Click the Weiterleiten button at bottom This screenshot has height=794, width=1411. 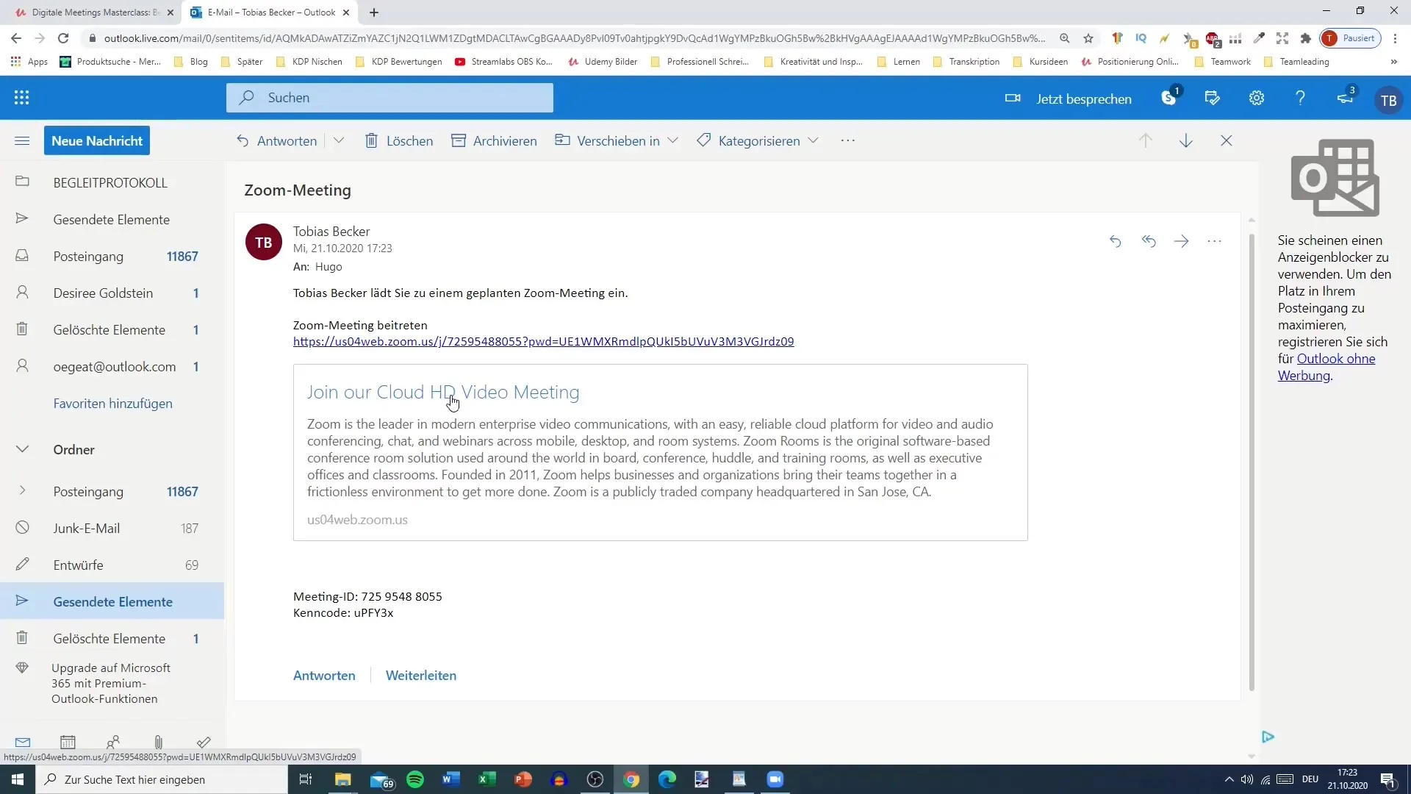(x=420, y=673)
